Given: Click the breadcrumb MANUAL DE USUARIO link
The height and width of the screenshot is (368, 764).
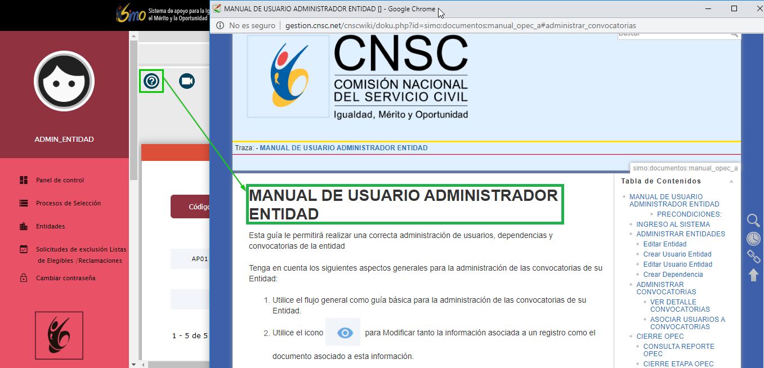Looking at the screenshot, I should coord(343,148).
